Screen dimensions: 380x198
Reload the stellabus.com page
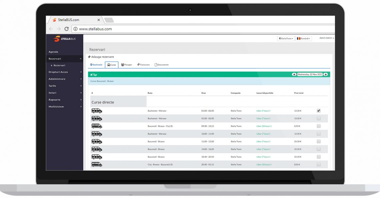(66, 29)
